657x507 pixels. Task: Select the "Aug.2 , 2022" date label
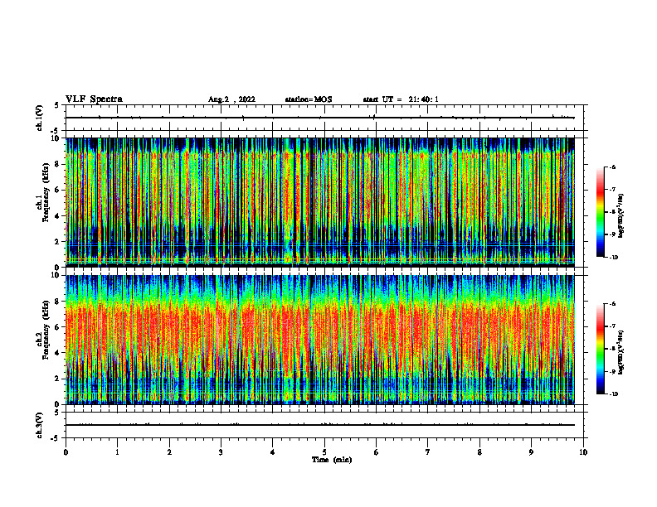click(231, 99)
